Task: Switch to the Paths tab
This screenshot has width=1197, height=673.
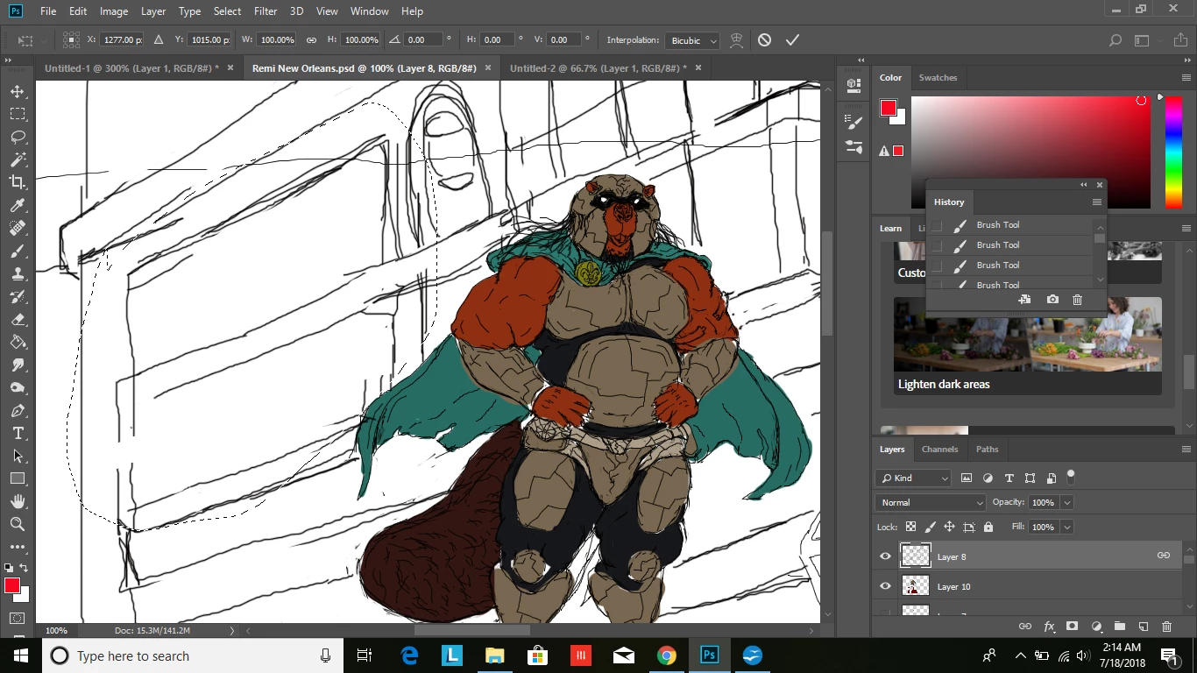Action: tap(988, 449)
